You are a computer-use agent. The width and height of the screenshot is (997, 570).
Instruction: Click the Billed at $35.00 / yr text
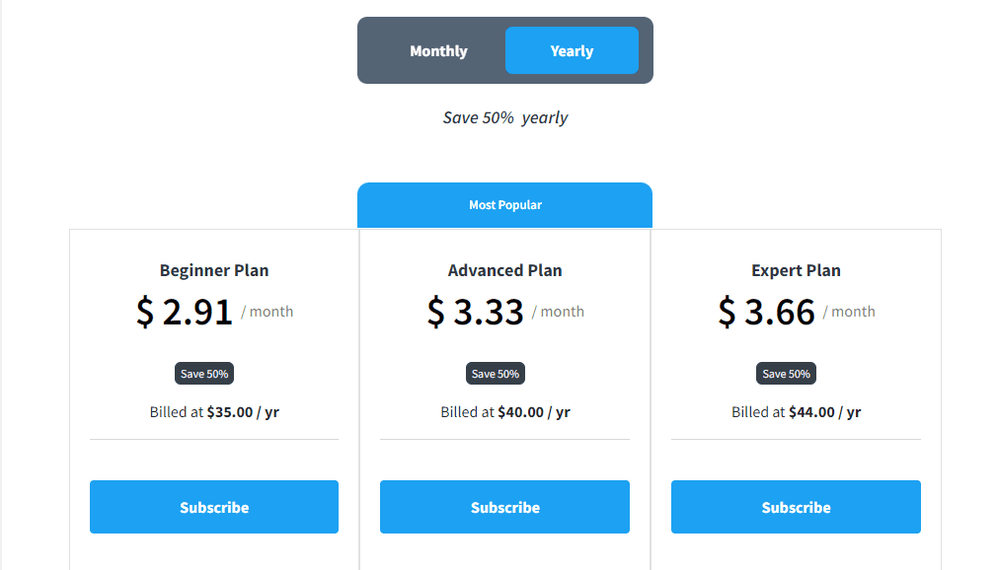(214, 412)
